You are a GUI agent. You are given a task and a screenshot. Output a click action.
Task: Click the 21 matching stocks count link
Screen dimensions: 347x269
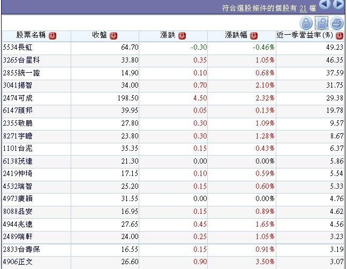point(303,9)
